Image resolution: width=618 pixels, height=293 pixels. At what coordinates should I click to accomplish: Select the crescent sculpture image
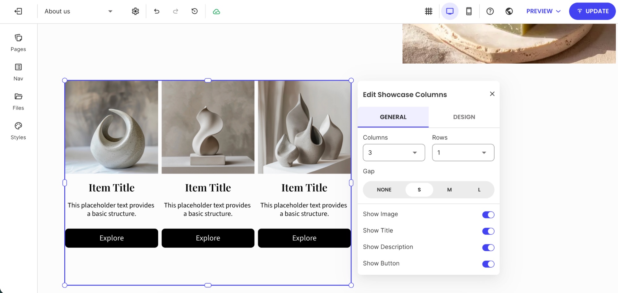pyautogui.click(x=112, y=127)
